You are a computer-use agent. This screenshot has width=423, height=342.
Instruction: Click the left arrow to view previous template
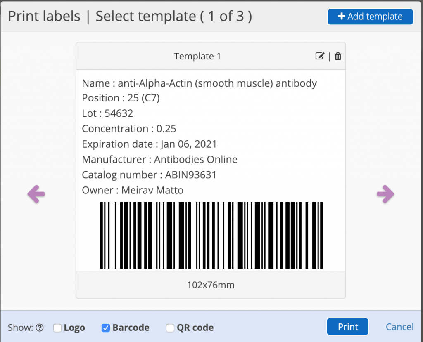coord(36,194)
